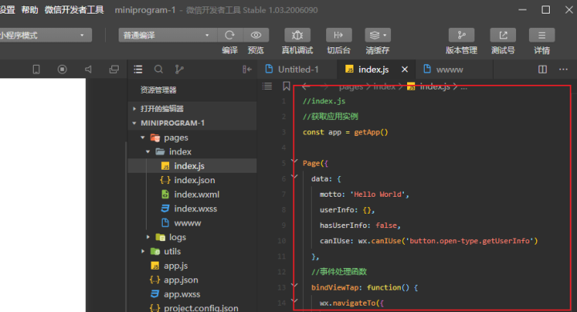Screen dimensions: 577x312
Task: Click the getApp() call on line 3
Action: 371,132
